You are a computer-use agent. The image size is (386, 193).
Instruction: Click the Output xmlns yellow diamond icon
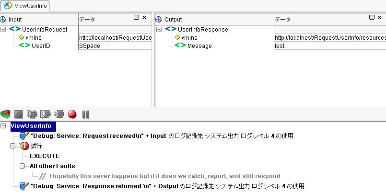point(177,37)
